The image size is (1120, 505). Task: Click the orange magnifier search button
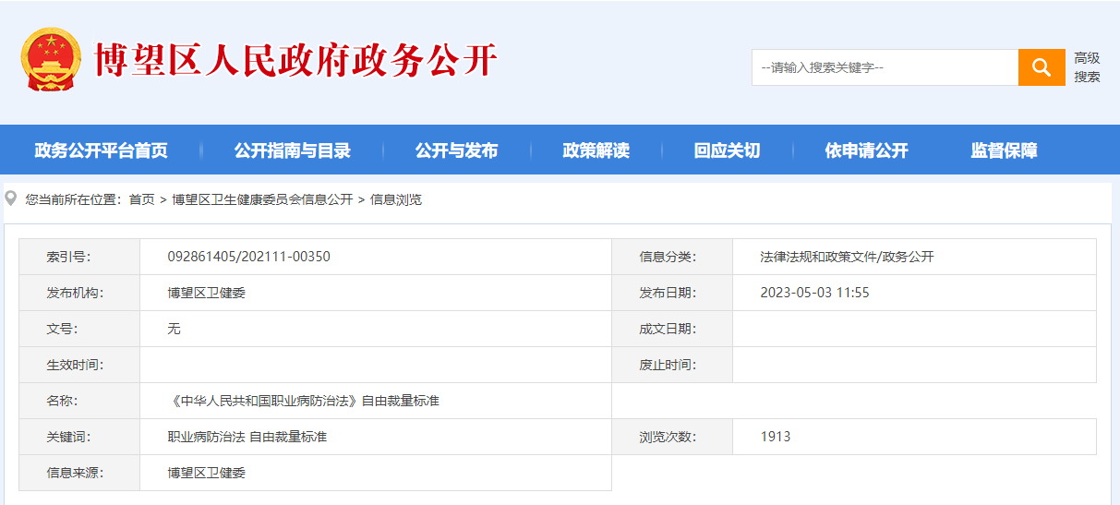pyautogui.click(x=1041, y=67)
